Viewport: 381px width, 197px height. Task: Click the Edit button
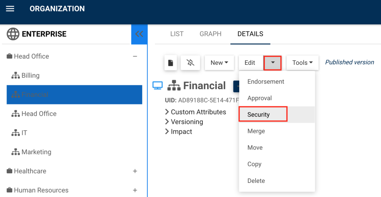tap(250, 63)
